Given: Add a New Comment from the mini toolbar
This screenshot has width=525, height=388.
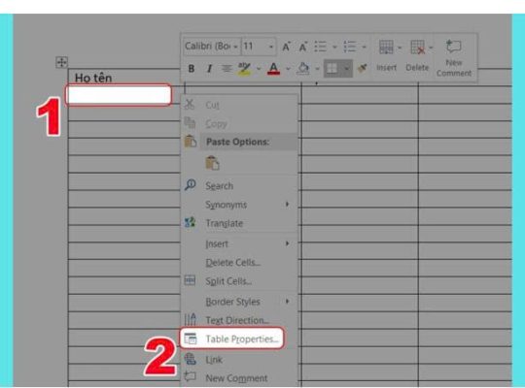Looking at the screenshot, I should pyautogui.click(x=454, y=58).
